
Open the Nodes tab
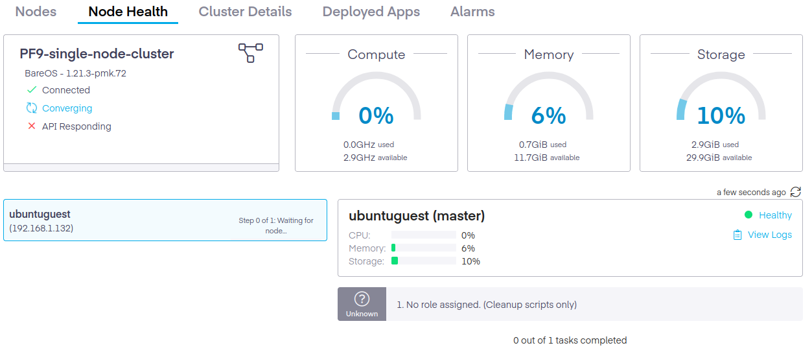[x=36, y=12]
